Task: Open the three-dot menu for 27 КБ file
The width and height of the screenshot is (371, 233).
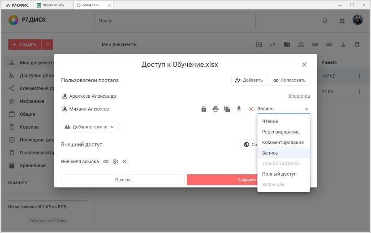Action: 359,91
